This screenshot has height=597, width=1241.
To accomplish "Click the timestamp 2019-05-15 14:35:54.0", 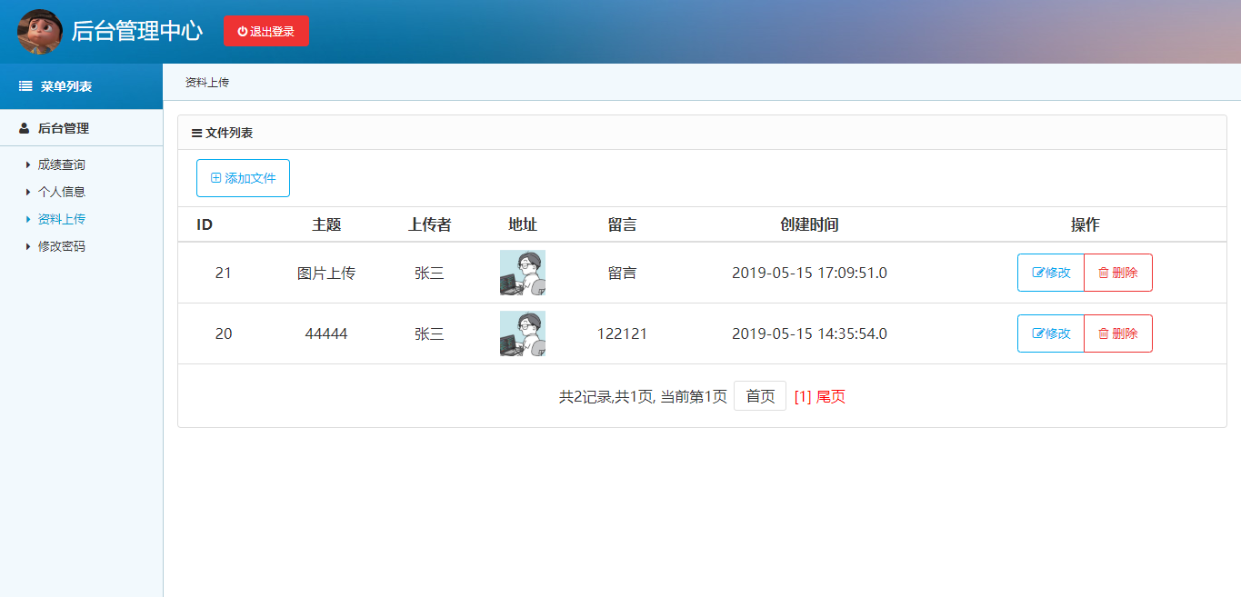I will pyautogui.click(x=809, y=333).
